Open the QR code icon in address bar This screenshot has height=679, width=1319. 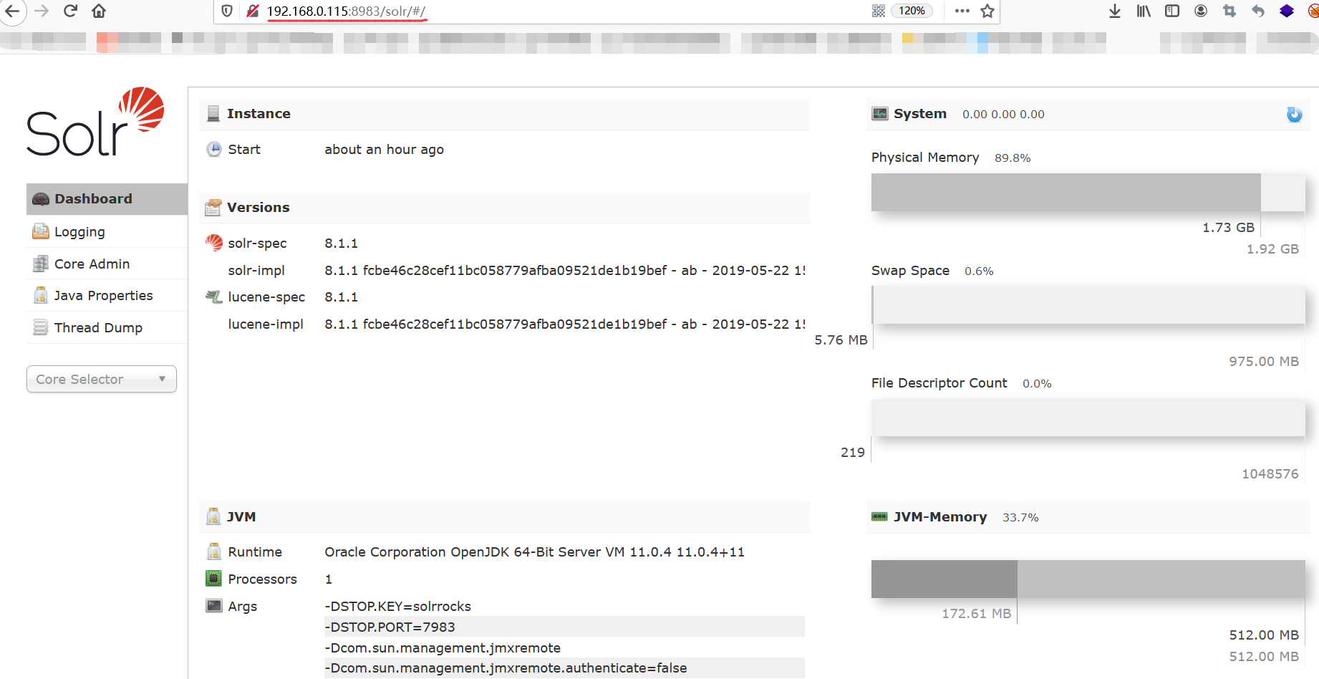pyautogui.click(x=879, y=11)
